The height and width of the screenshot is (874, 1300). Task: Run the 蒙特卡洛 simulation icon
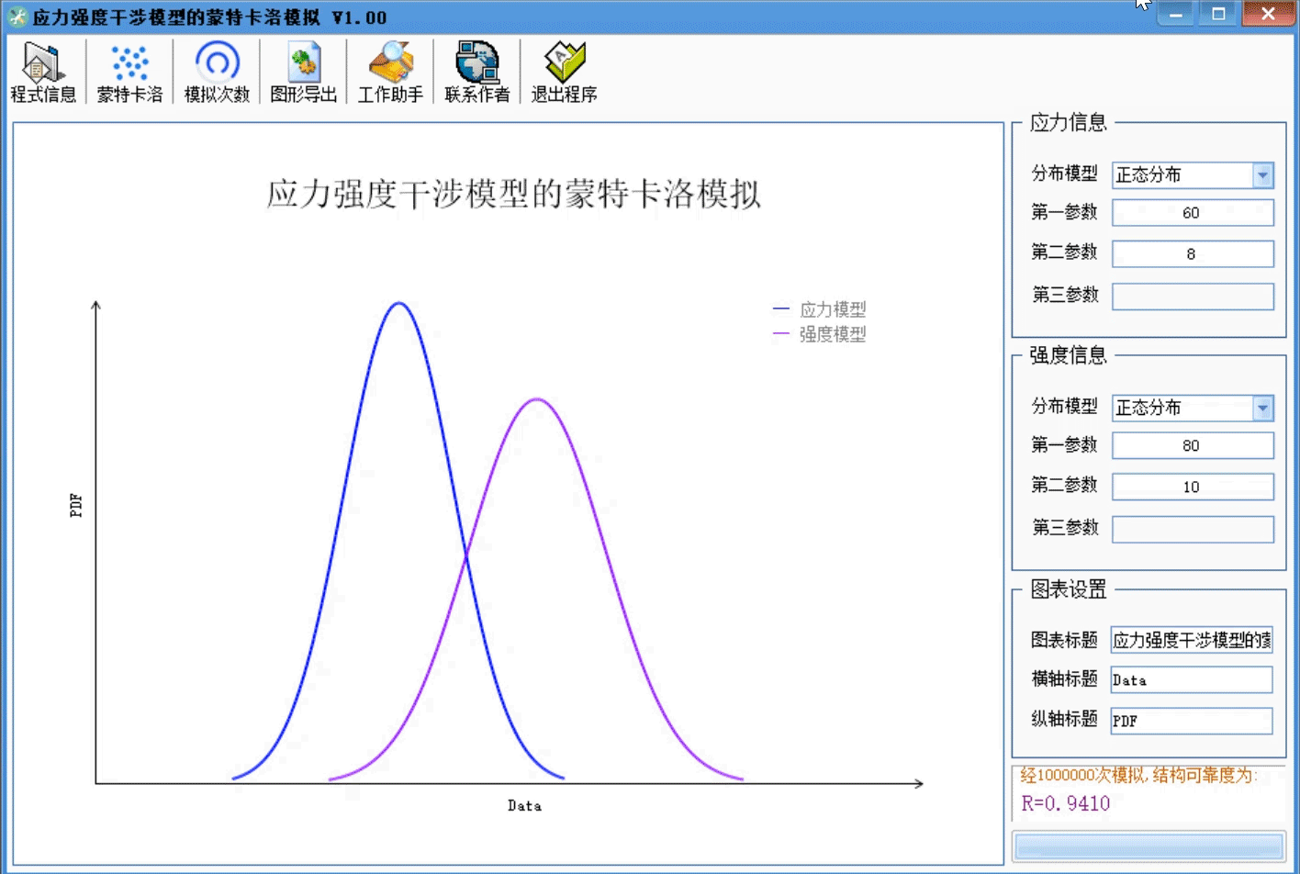click(x=129, y=73)
